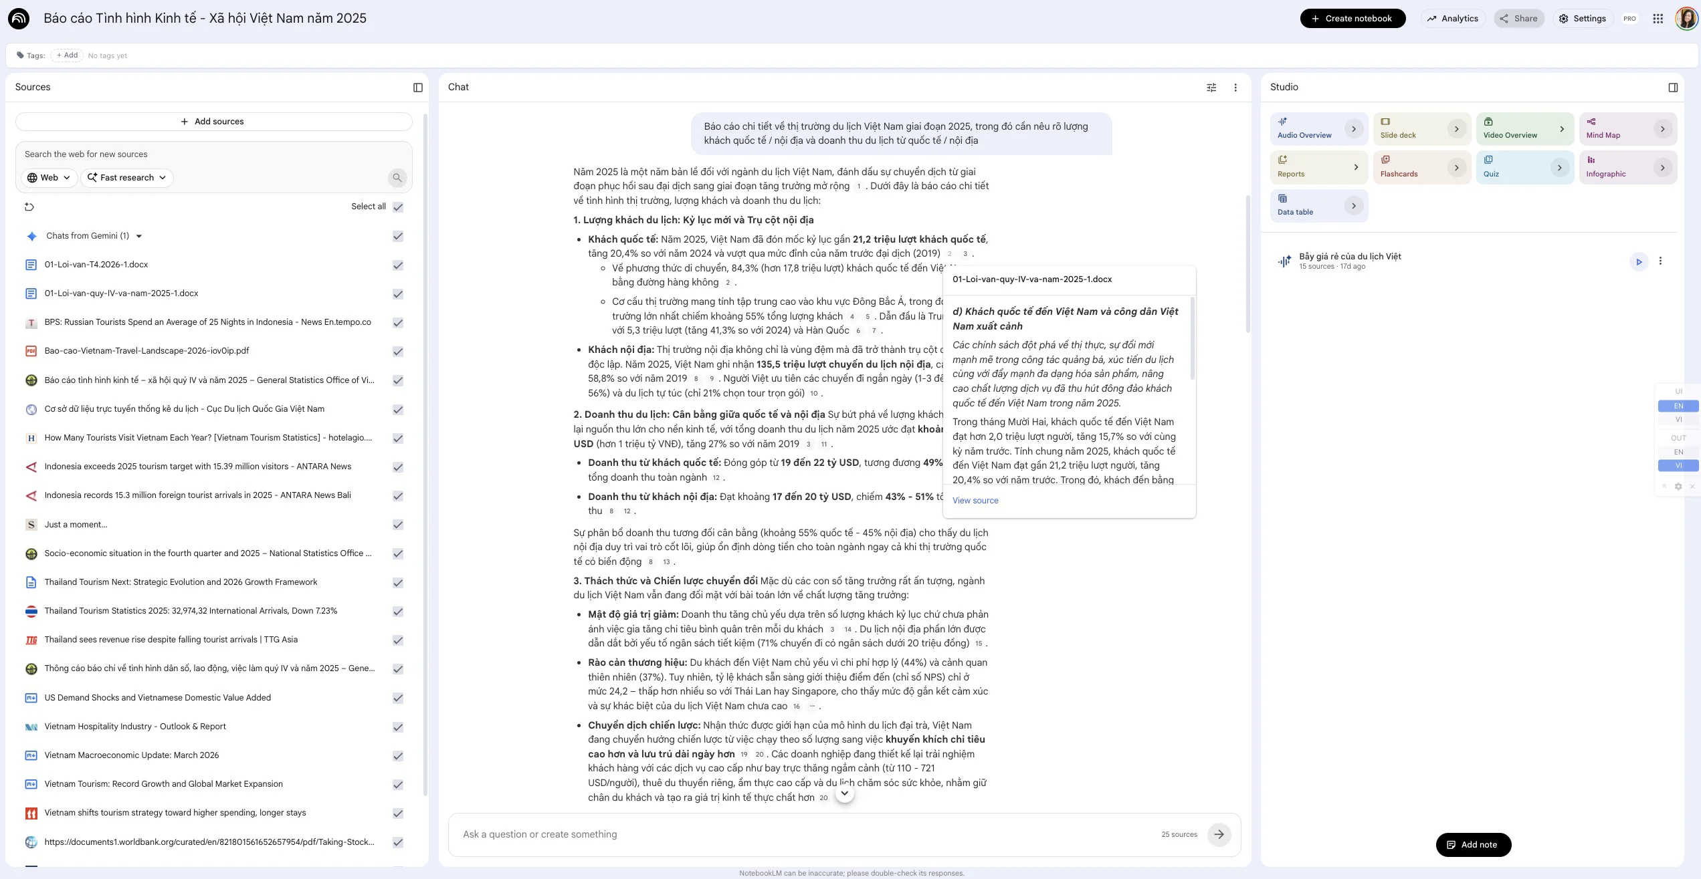Image resolution: width=1701 pixels, height=879 pixels.
Task: Click citation number 15 in the chat
Action: pyautogui.click(x=978, y=644)
